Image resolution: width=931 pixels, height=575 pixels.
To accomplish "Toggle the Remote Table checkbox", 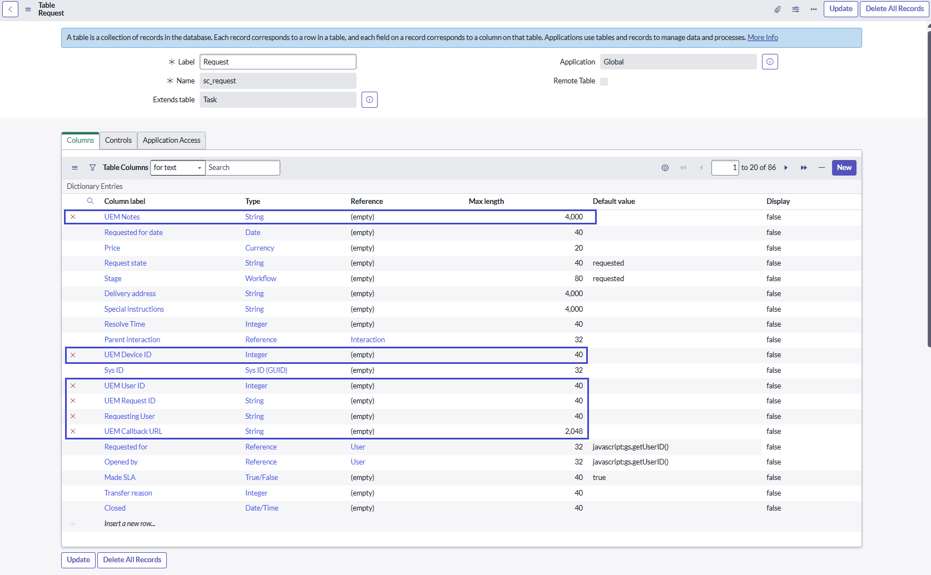I will click(604, 82).
